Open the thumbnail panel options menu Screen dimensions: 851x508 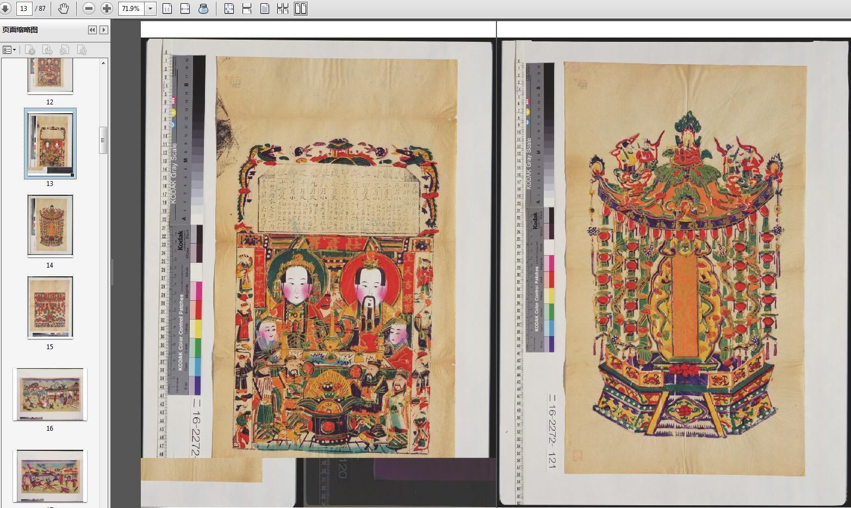[9, 50]
